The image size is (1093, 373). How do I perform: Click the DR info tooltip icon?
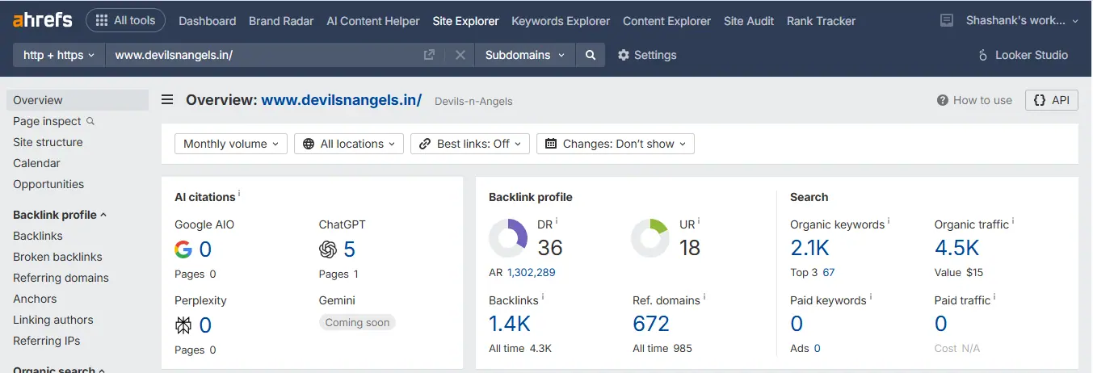[x=557, y=221]
